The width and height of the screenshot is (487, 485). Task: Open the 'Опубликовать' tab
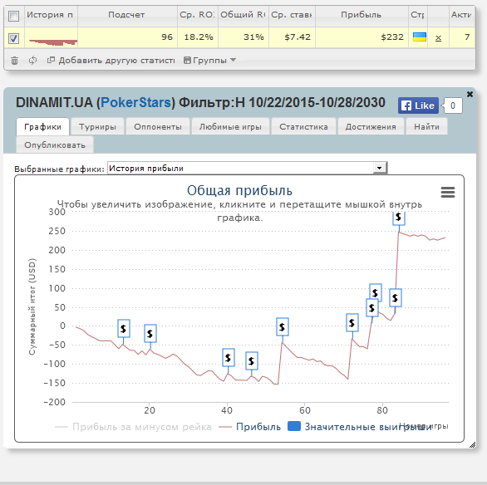click(x=55, y=145)
